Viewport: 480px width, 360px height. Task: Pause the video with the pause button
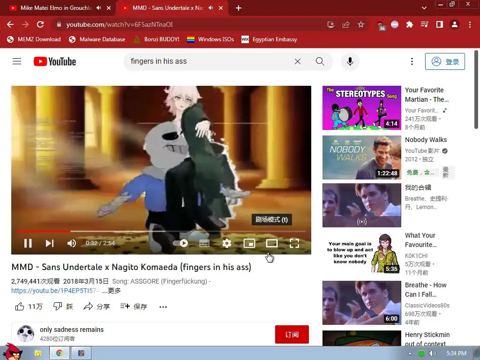pos(28,243)
